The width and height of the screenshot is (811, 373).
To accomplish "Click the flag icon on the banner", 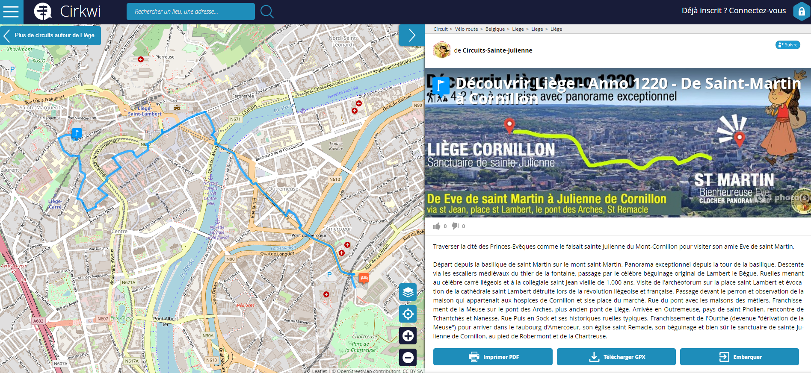I will (x=441, y=86).
